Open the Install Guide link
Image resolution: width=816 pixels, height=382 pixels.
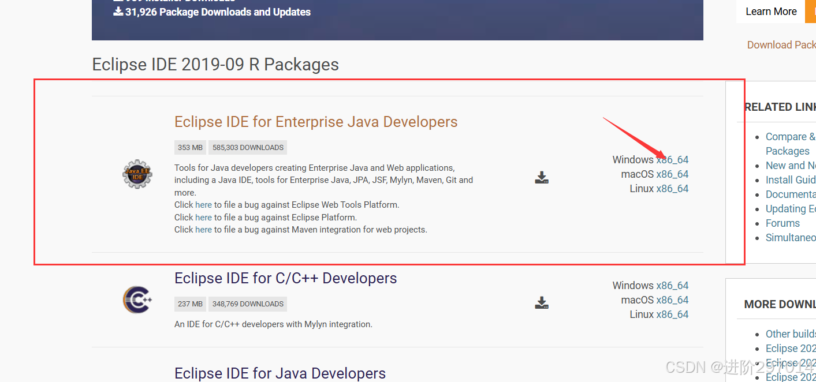click(x=791, y=180)
